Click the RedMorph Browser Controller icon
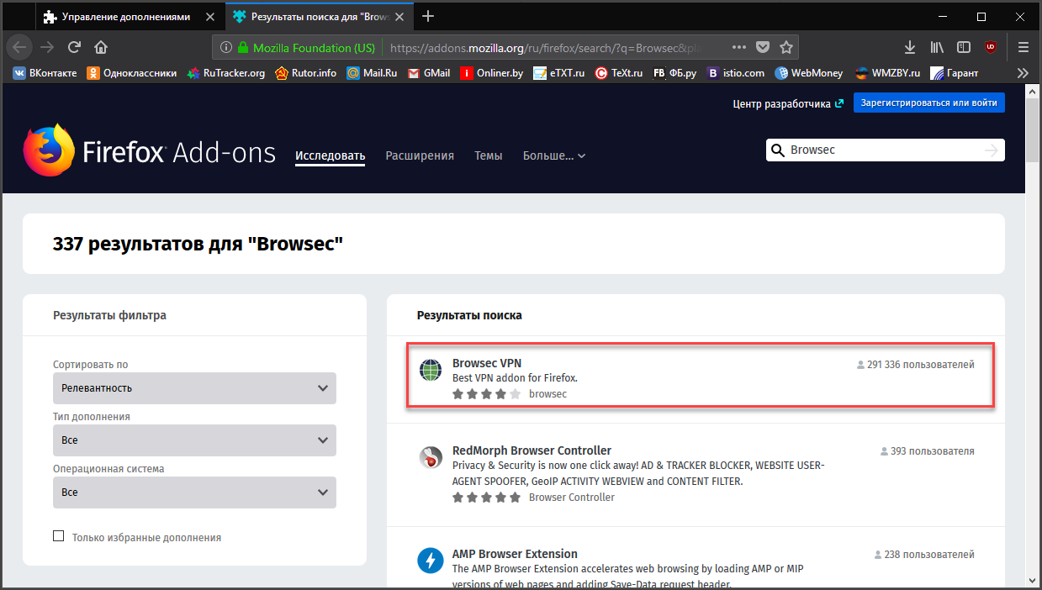The width and height of the screenshot is (1042, 590). 431,458
